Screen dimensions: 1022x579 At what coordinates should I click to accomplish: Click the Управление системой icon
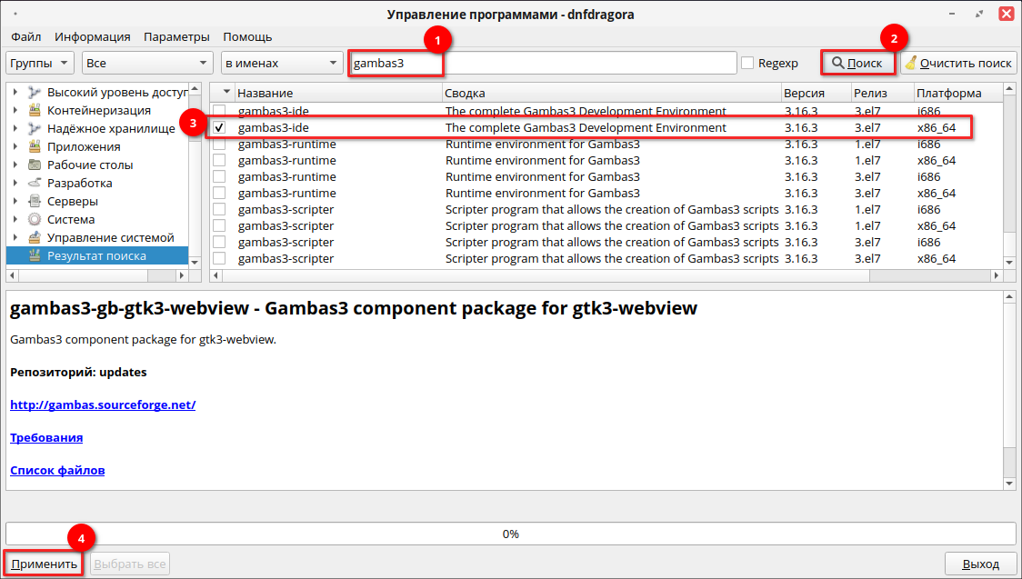tap(35, 238)
